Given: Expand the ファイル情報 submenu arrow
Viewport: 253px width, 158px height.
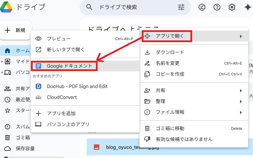Looking at the screenshot, I should (x=241, y=112).
